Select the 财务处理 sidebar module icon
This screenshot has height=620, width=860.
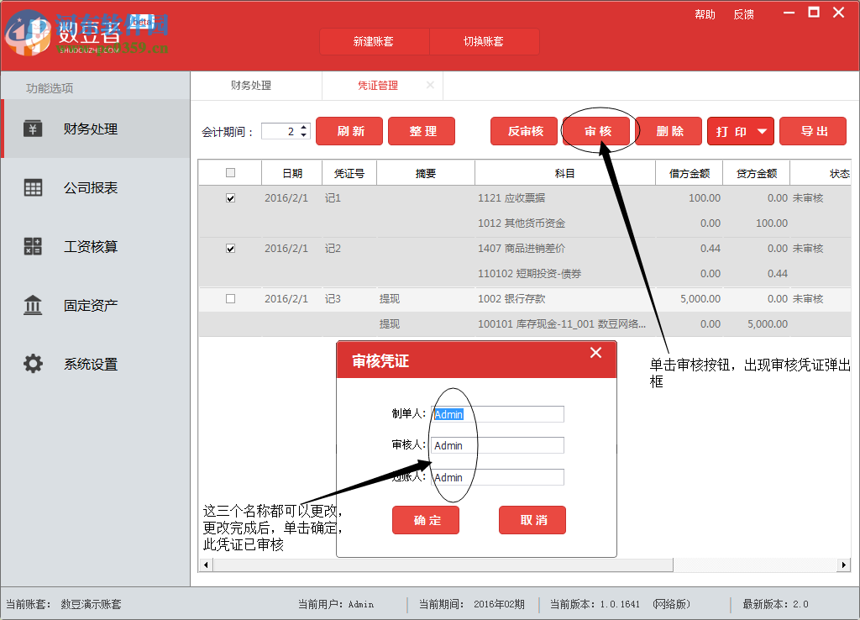(x=34, y=129)
